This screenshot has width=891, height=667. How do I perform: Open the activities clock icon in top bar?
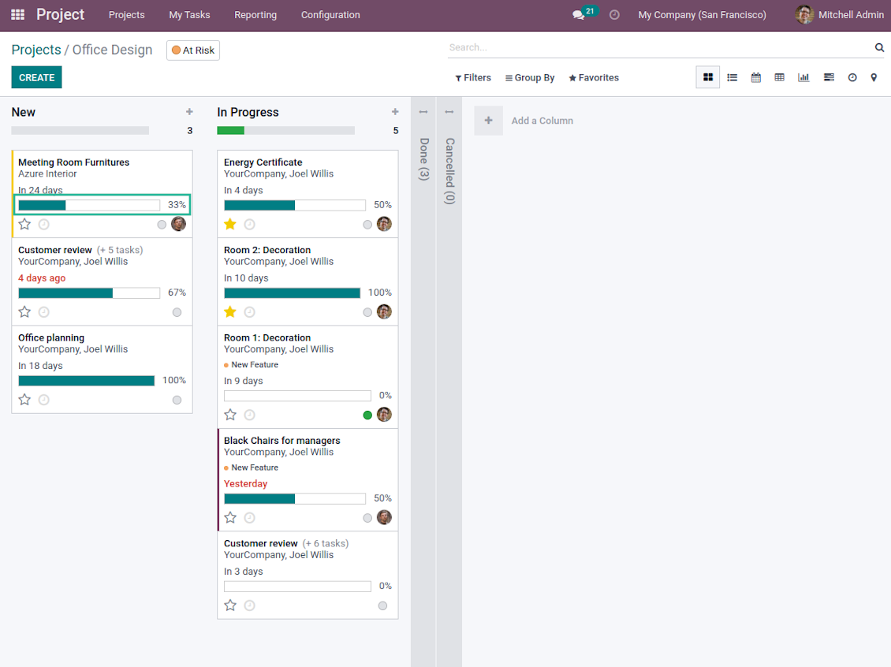tap(614, 15)
